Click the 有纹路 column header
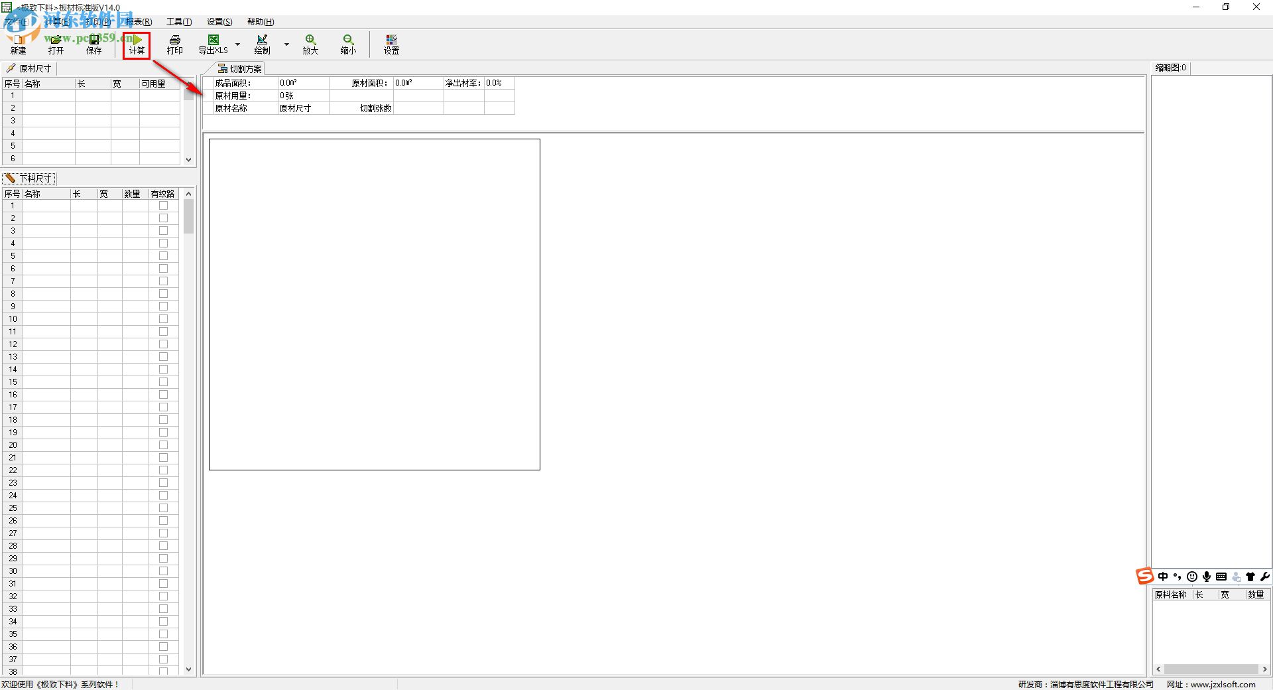The image size is (1273, 690). [163, 194]
